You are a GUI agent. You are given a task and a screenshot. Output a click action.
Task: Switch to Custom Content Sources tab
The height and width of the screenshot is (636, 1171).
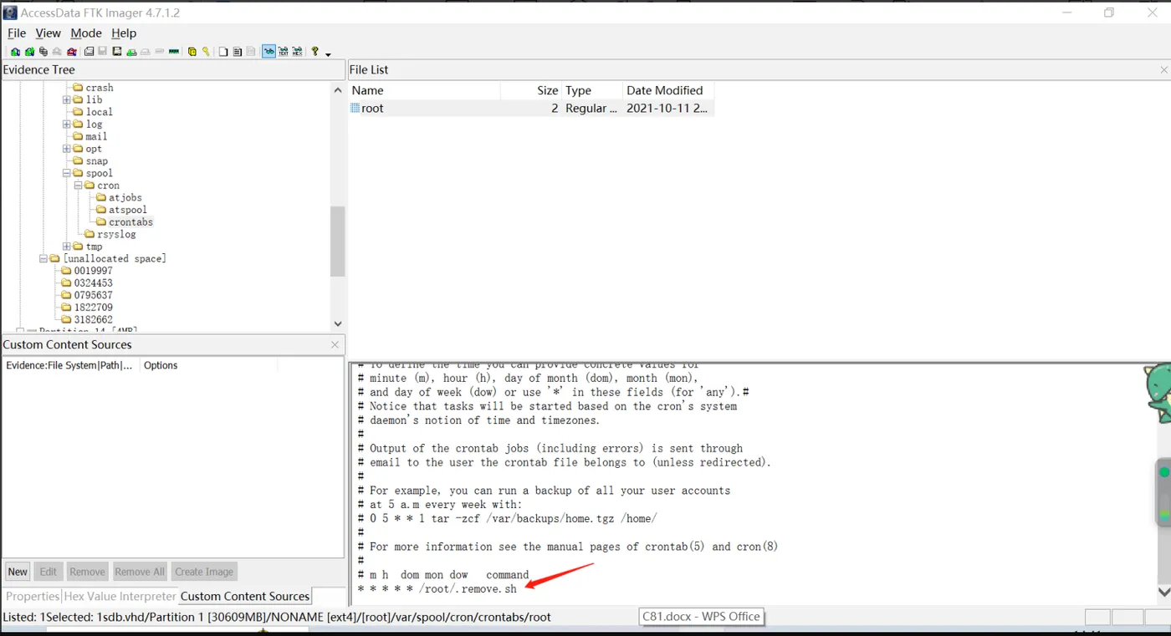pos(245,597)
